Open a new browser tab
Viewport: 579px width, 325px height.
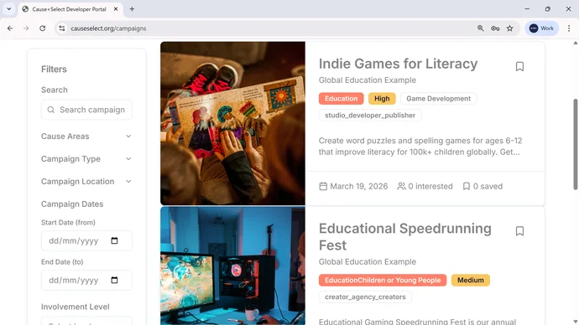click(x=132, y=9)
